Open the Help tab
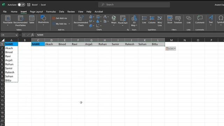The image size is (224, 126). click(89, 12)
